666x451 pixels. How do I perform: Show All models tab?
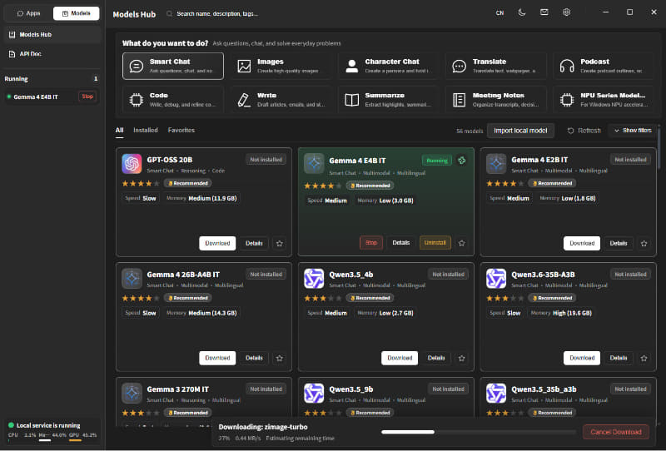119,130
